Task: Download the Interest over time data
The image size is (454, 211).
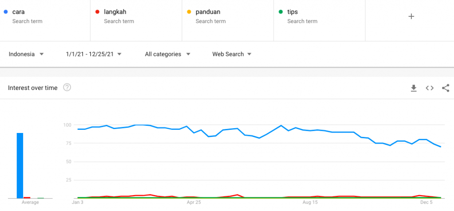Action: pyautogui.click(x=414, y=88)
